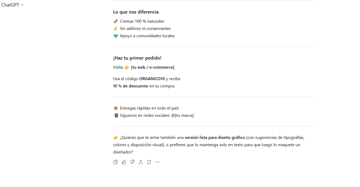Click the herb emoji beside Sin aditivos
Screen dimensions: 360x187
click(116, 29)
